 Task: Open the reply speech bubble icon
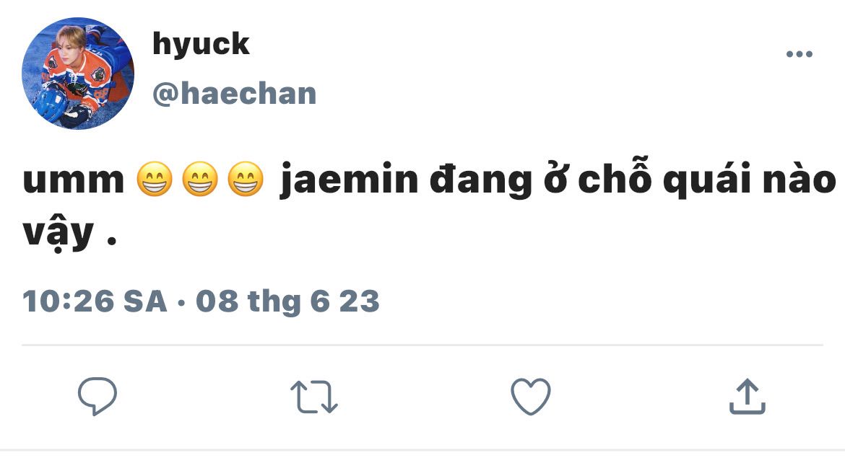[97, 396]
